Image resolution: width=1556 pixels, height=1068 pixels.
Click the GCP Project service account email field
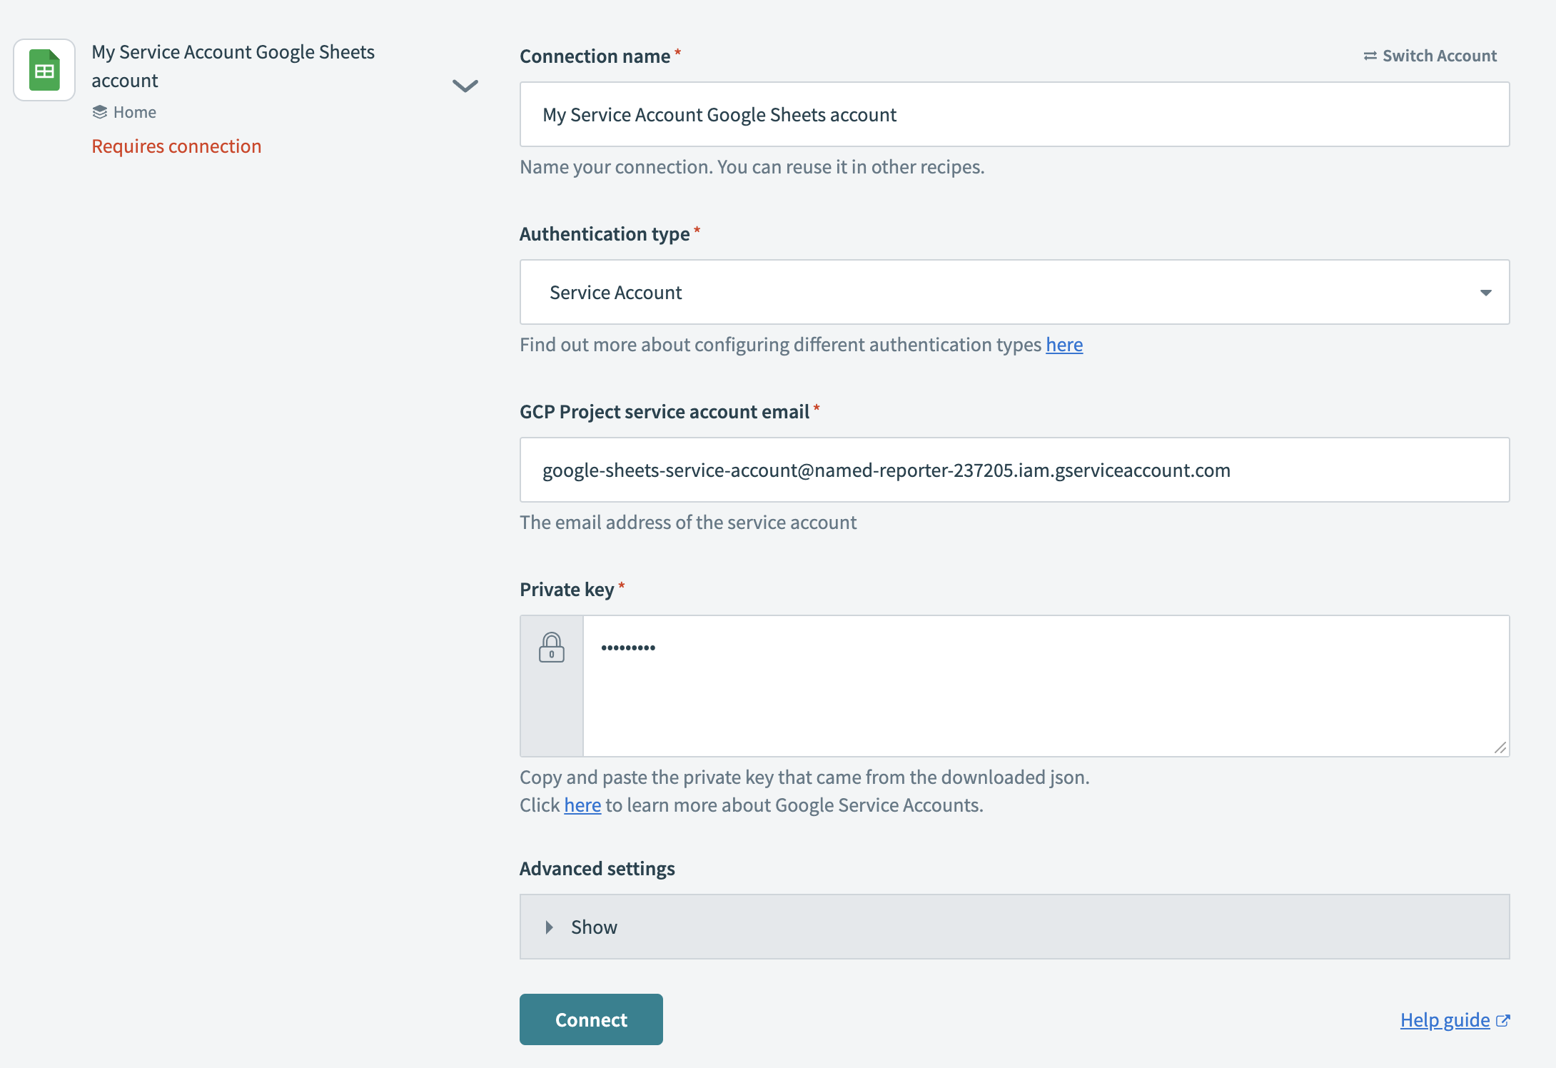click(1014, 470)
